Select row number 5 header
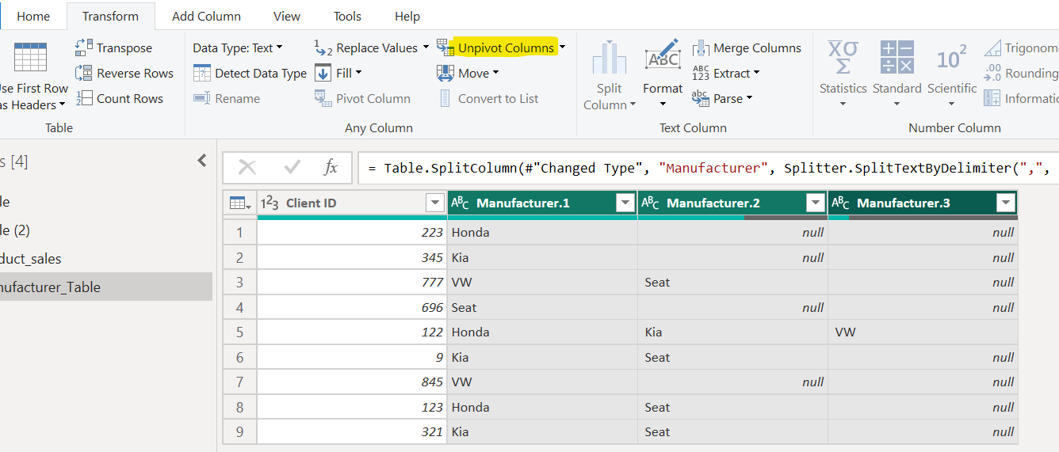1059x452 pixels. [239, 332]
